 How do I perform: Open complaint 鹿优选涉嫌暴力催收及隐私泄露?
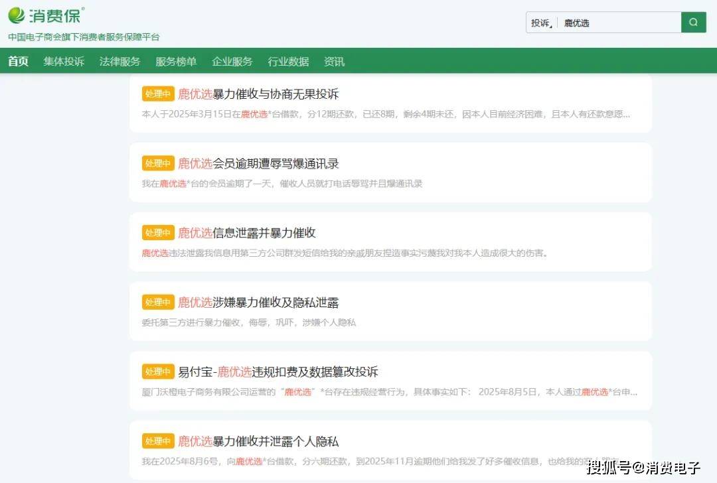click(258, 303)
